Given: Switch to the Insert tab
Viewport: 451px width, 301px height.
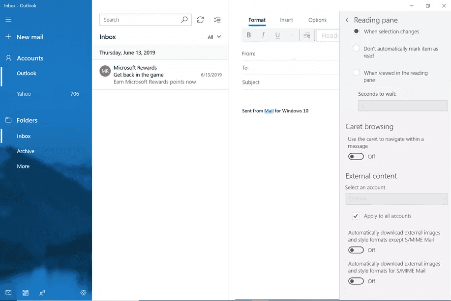Looking at the screenshot, I should pos(286,20).
